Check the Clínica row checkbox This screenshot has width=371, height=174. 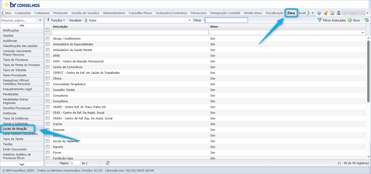point(48,78)
